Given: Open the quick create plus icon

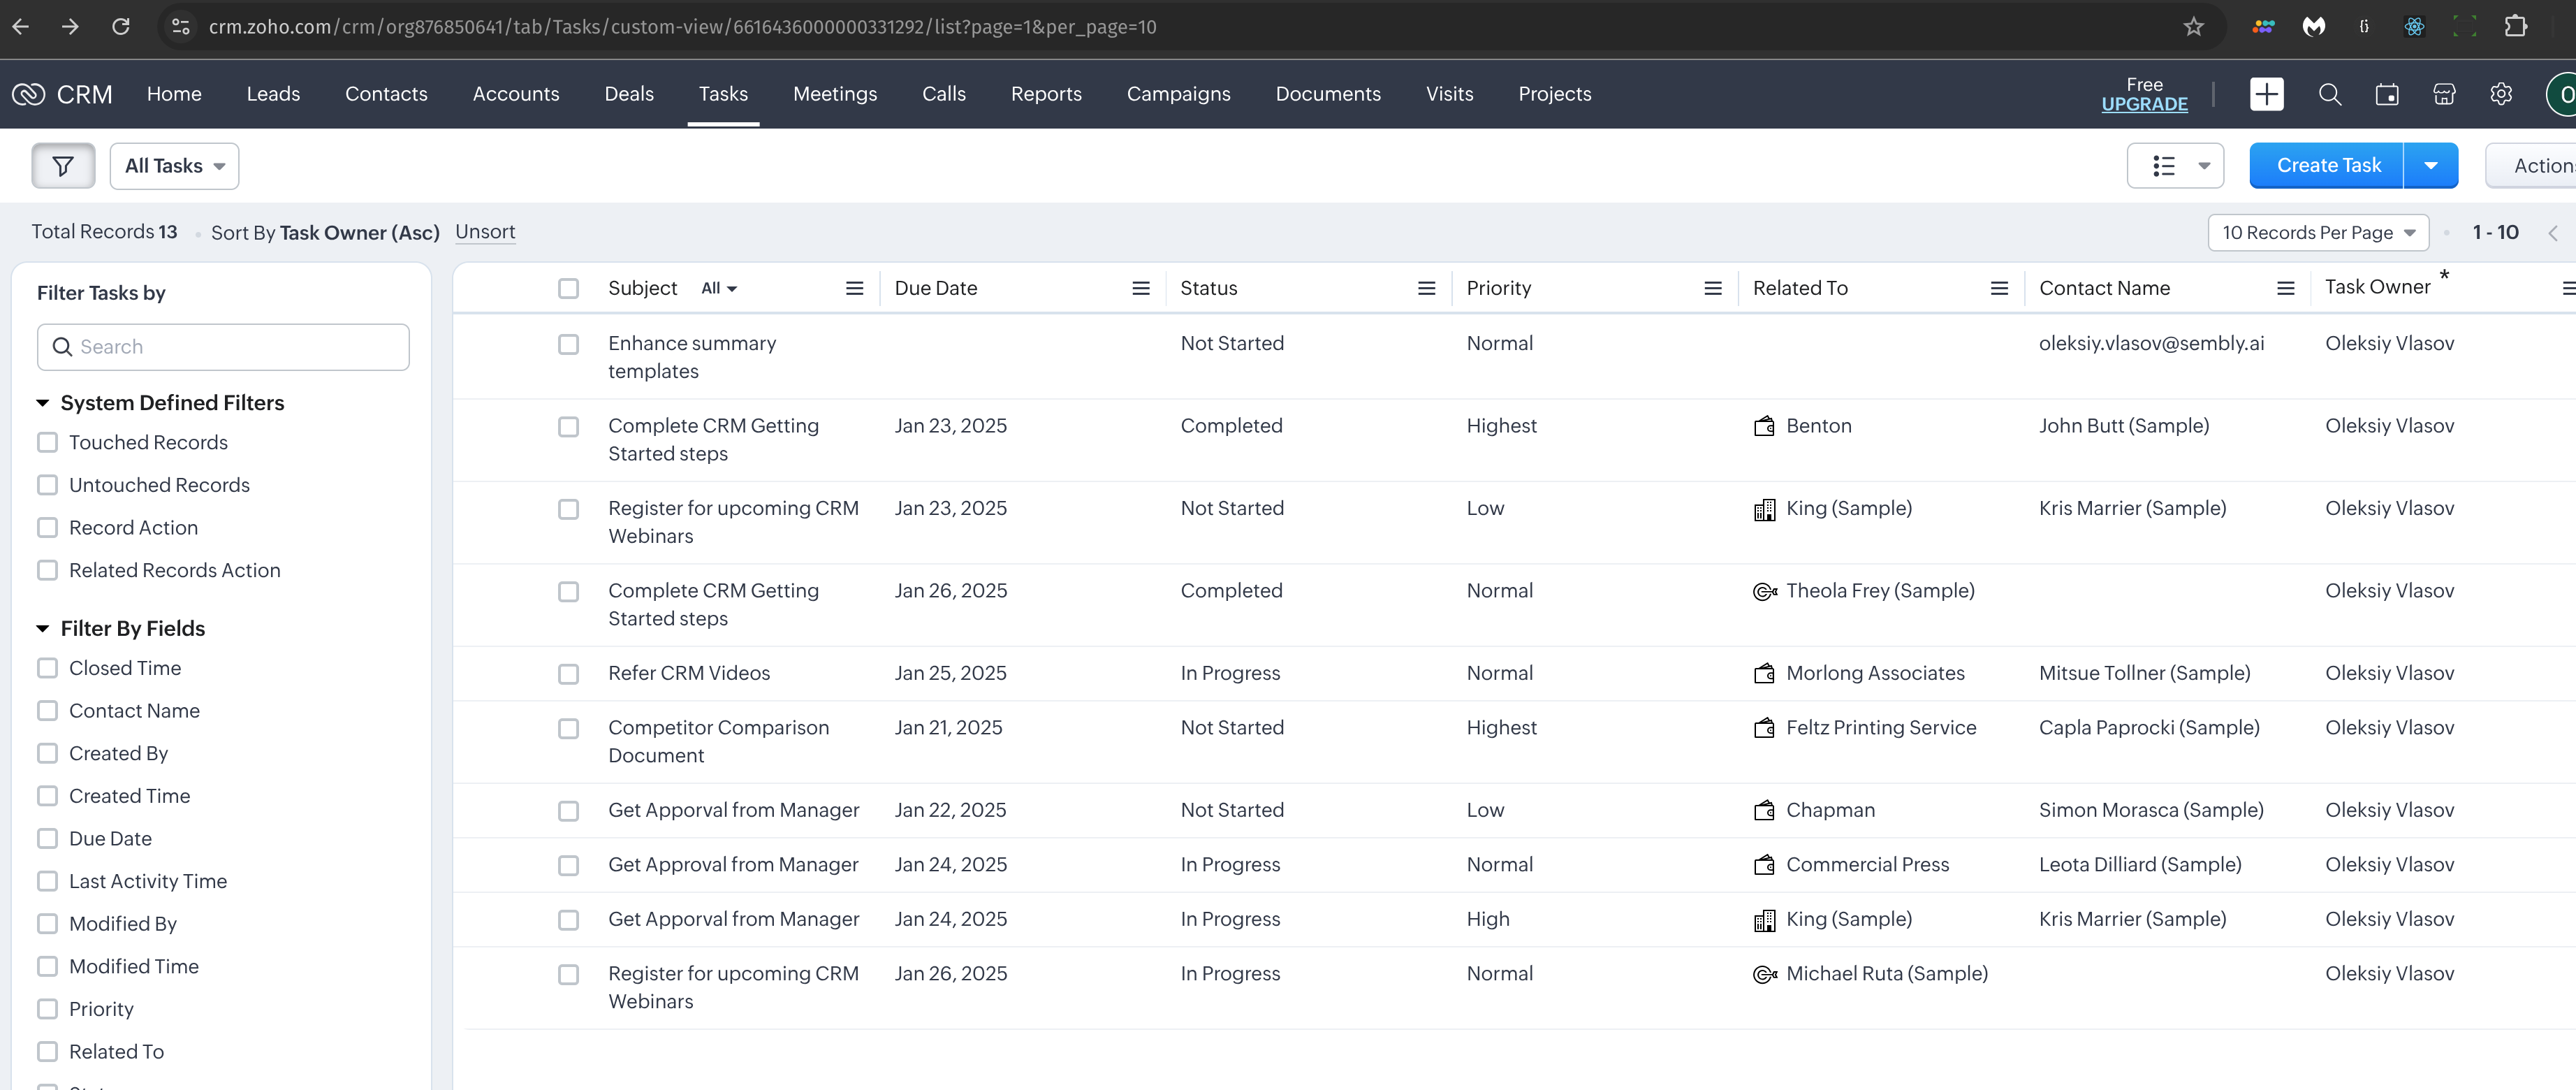Looking at the screenshot, I should point(2266,94).
